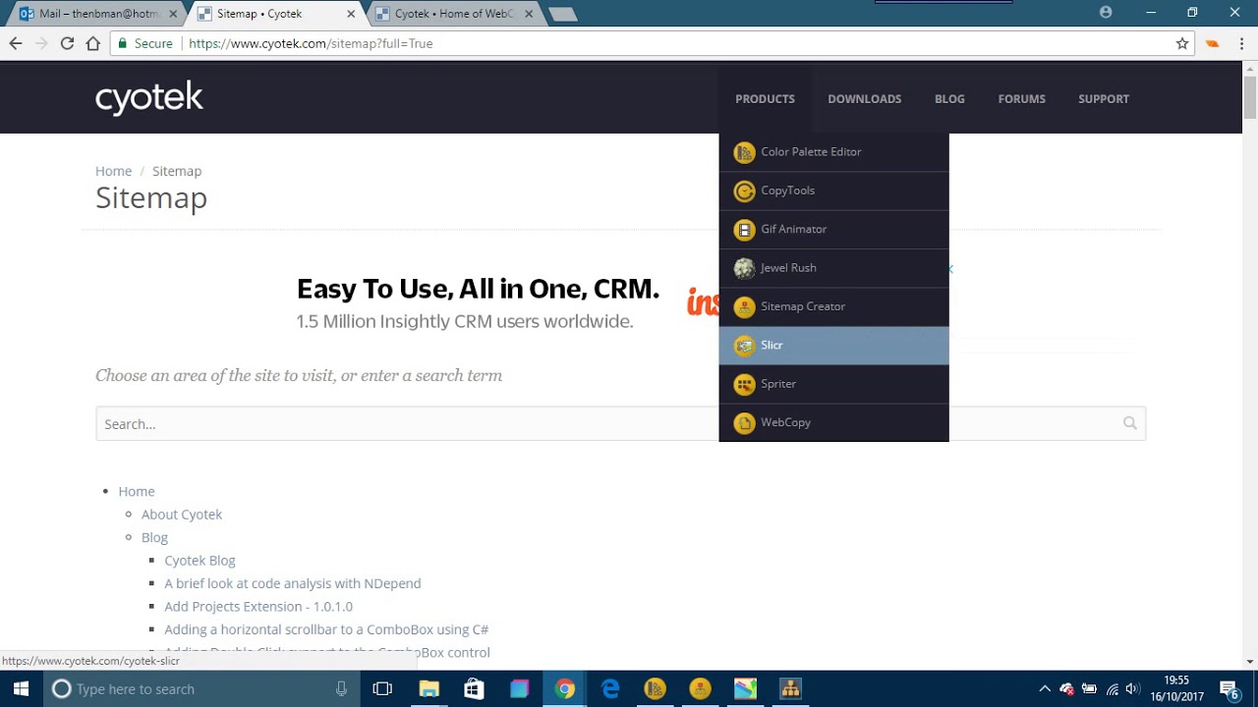Switch to the Cyotek • Home of WebCopy tab
Image resolution: width=1258 pixels, height=707 pixels.
point(452,14)
